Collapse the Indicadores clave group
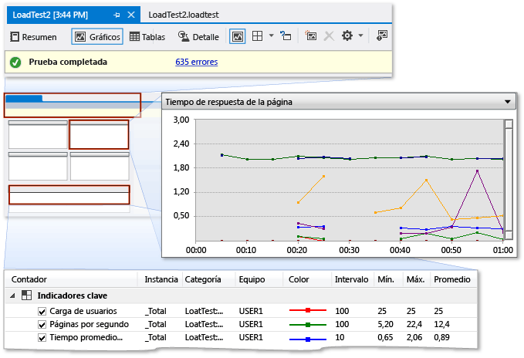This screenshot has width=524, height=358. click(12, 295)
